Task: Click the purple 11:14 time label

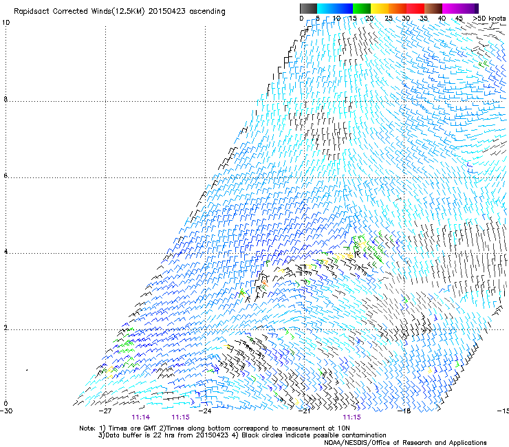Action: point(141,417)
